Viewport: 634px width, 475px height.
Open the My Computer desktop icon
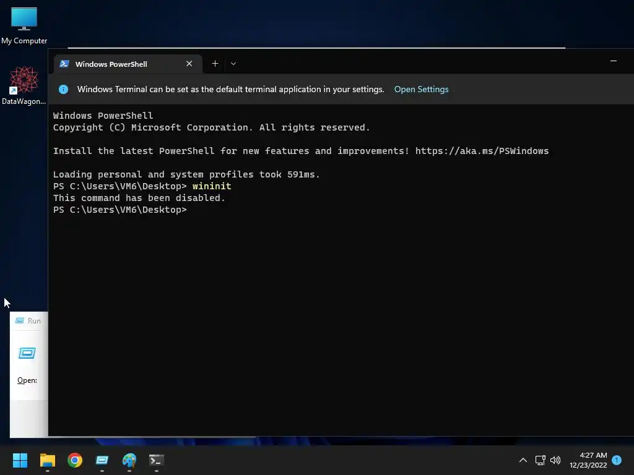point(24,25)
